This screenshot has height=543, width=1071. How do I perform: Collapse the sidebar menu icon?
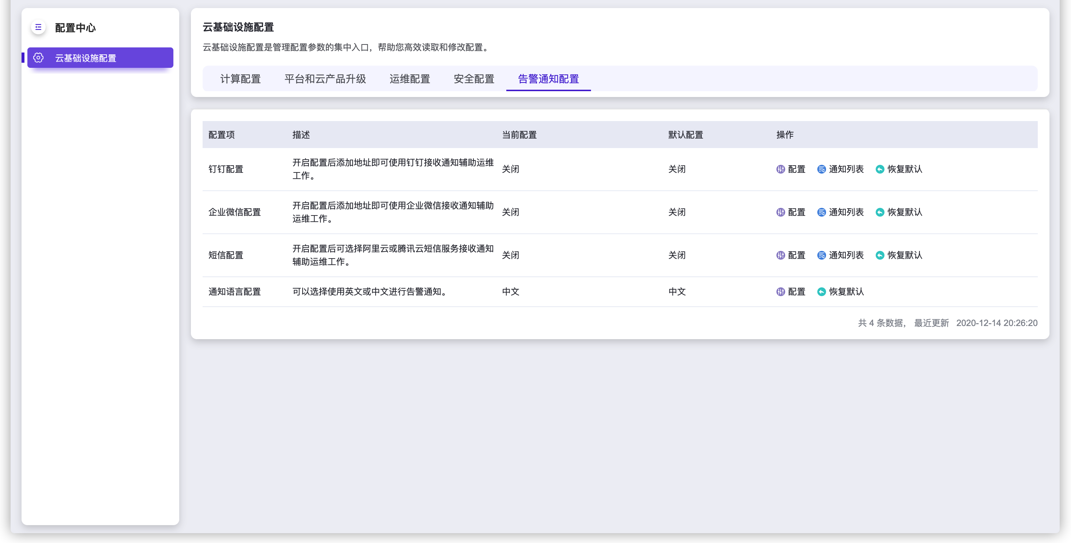coord(38,27)
